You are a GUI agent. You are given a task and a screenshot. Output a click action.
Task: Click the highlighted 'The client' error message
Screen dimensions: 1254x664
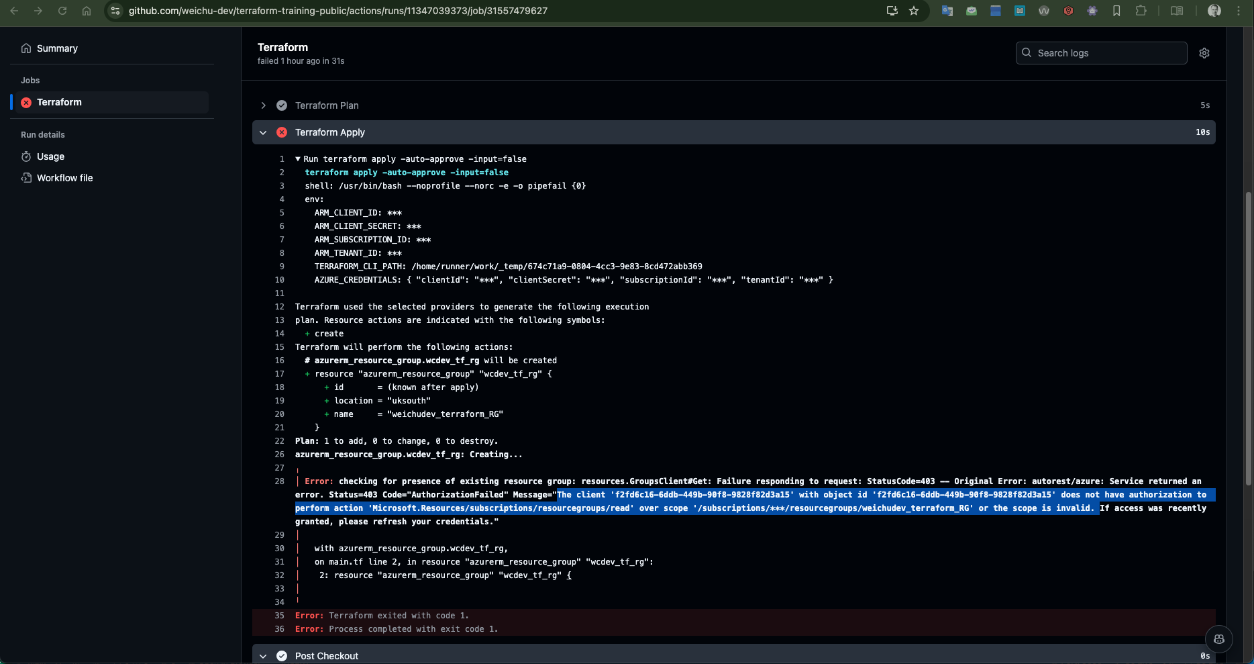pos(755,502)
